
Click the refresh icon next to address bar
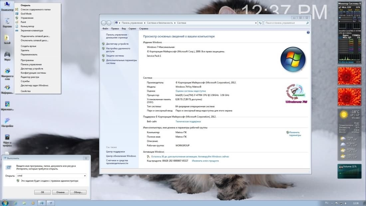260,23
